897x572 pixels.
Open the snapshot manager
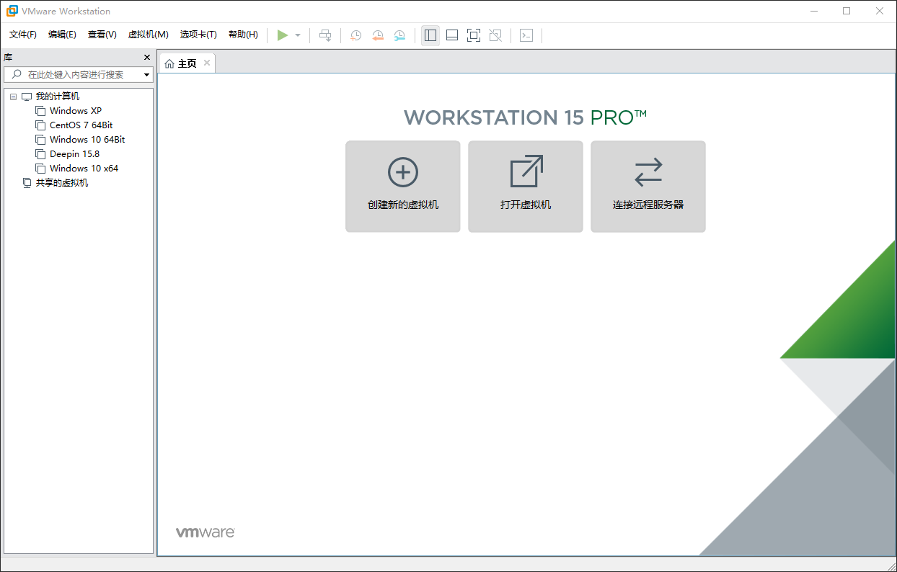[399, 35]
